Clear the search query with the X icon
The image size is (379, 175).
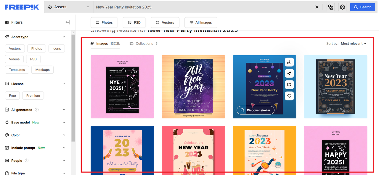[317, 7]
